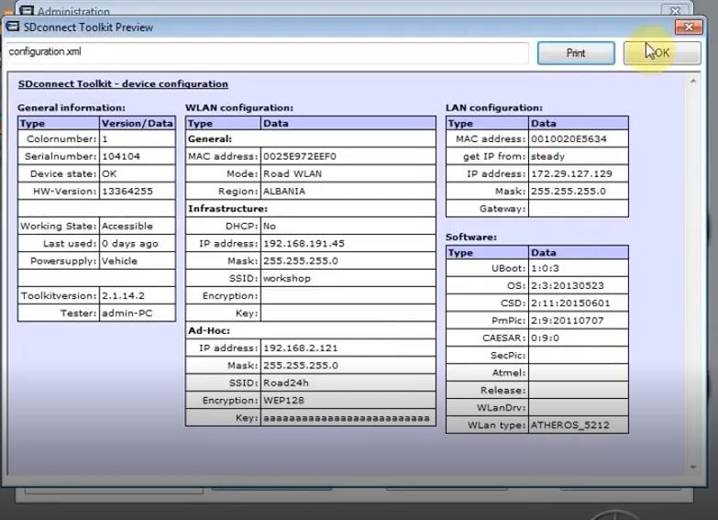Viewport: 718px width, 520px height.
Task: Click the Print button
Action: 576,53
